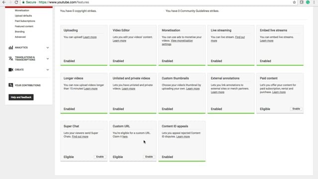Click the Help and feedback button
318x179 pixels.
(x=21, y=97)
